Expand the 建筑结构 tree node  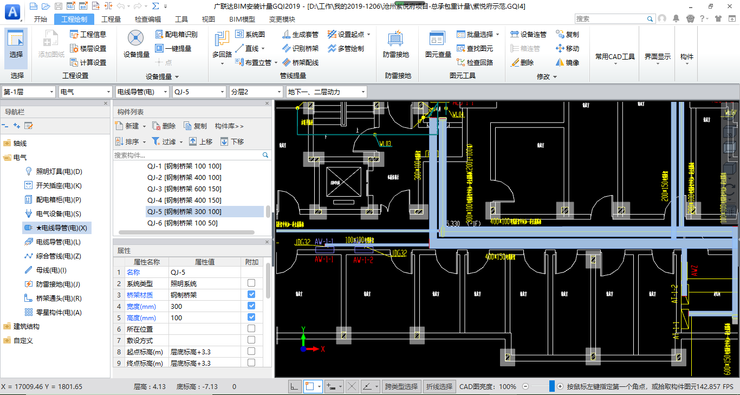click(7, 327)
